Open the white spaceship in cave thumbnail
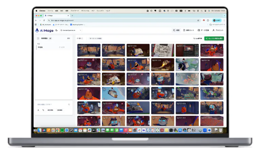 pos(114,79)
